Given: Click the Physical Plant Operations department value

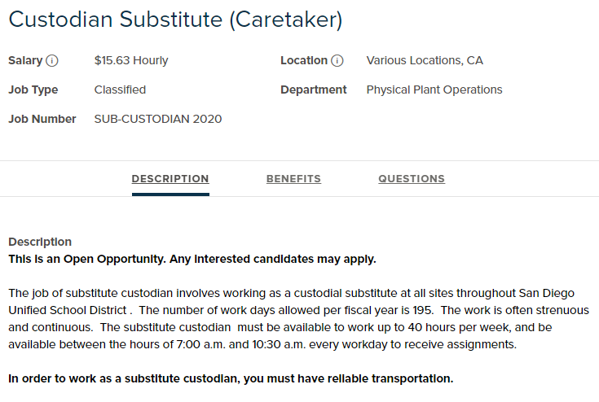Looking at the screenshot, I should (x=434, y=90).
